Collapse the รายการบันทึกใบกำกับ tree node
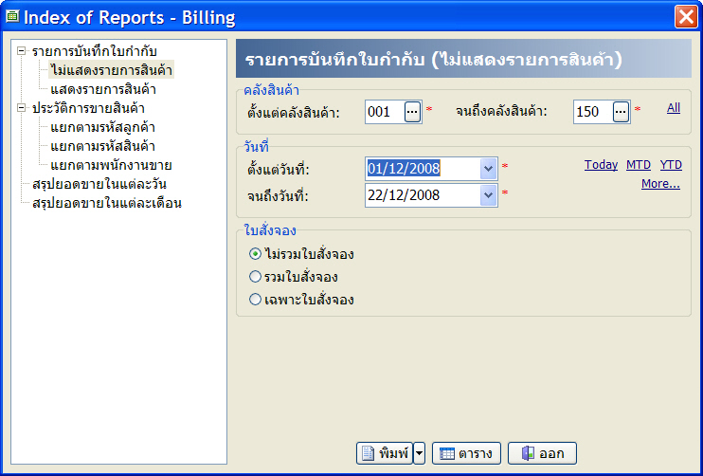 tap(21, 51)
